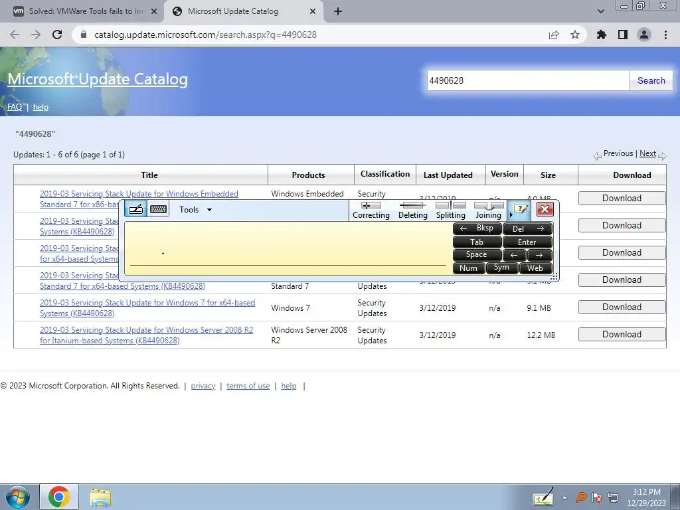Open Chrome extensions puzzle icon
This screenshot has width=680, height=510.
coord(602,35)
